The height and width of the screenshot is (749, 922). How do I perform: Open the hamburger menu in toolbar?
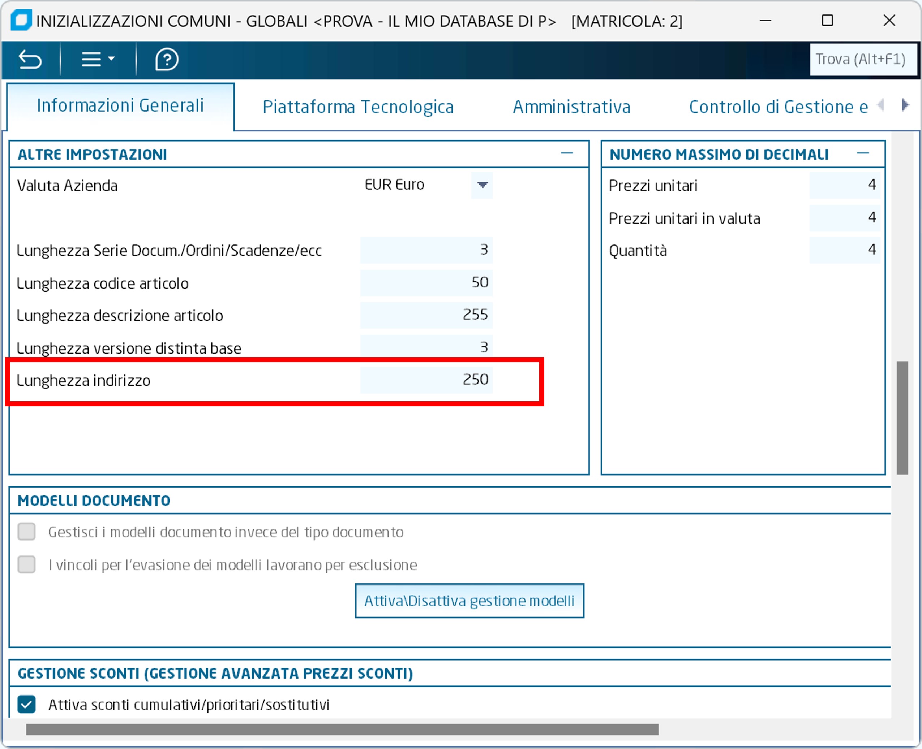point(97,59)
